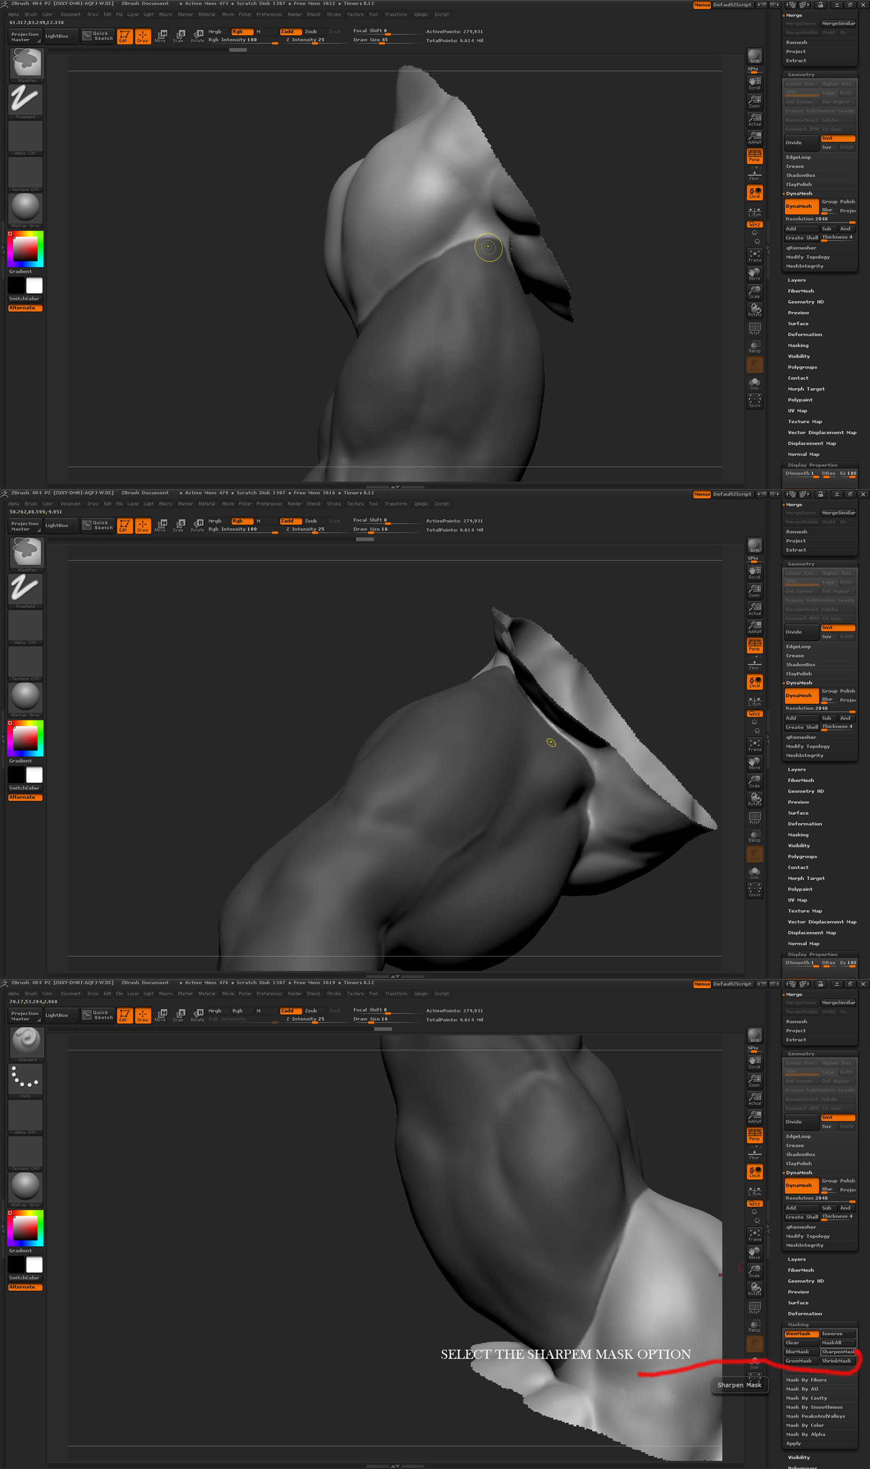Click the Inverse mask button in bottom window
The width and height of the screenshot is (870, 1469).
[x=837, y=1333]
